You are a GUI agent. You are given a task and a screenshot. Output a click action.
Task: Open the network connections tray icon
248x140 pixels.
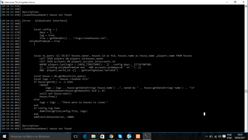pyautogui.click(x=216, y=136)
